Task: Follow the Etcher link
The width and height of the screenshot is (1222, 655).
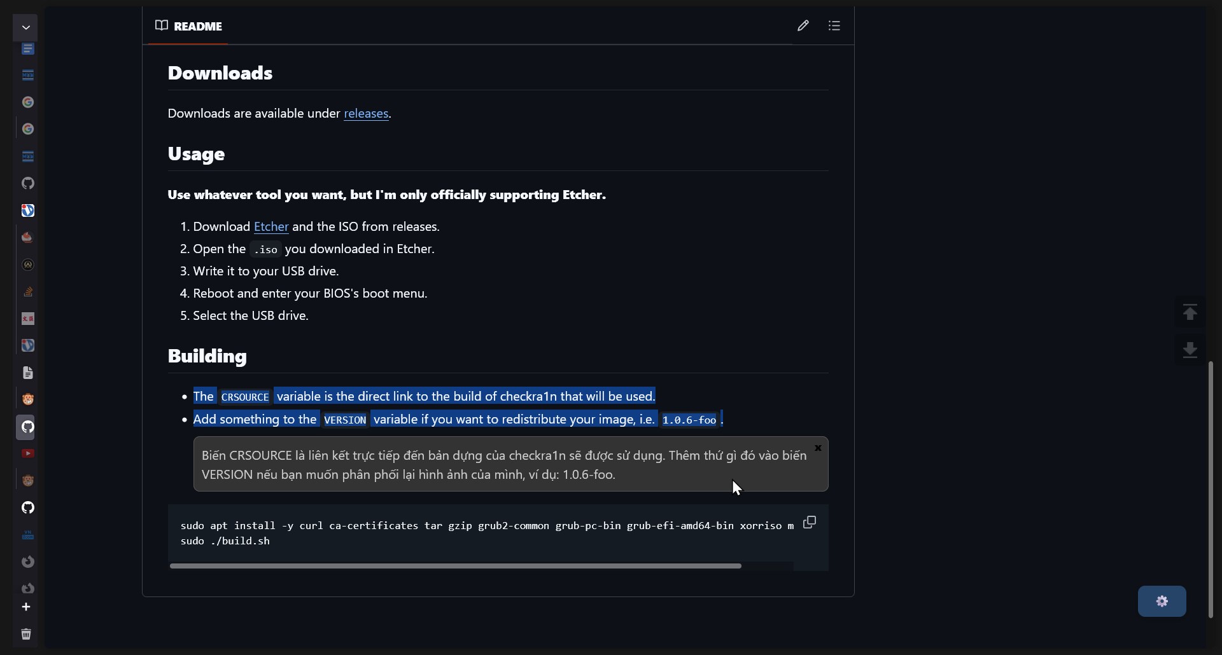Action: tap(271, 227)
